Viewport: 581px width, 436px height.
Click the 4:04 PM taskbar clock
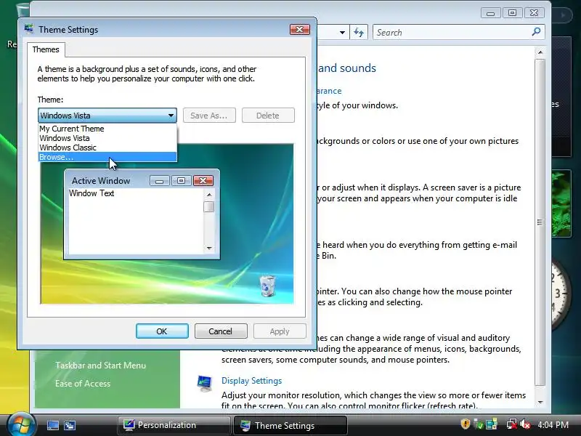coord(553,424)
